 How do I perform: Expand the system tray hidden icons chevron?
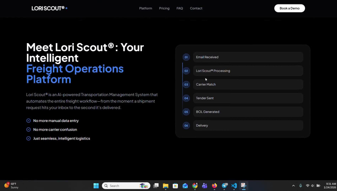294,186
